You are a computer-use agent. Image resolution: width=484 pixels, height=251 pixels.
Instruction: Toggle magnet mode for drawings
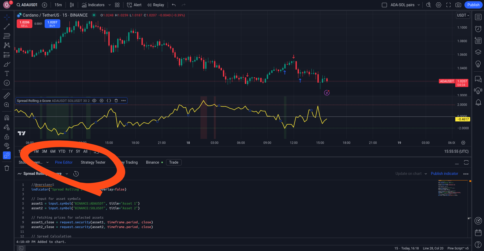point(7,118)
